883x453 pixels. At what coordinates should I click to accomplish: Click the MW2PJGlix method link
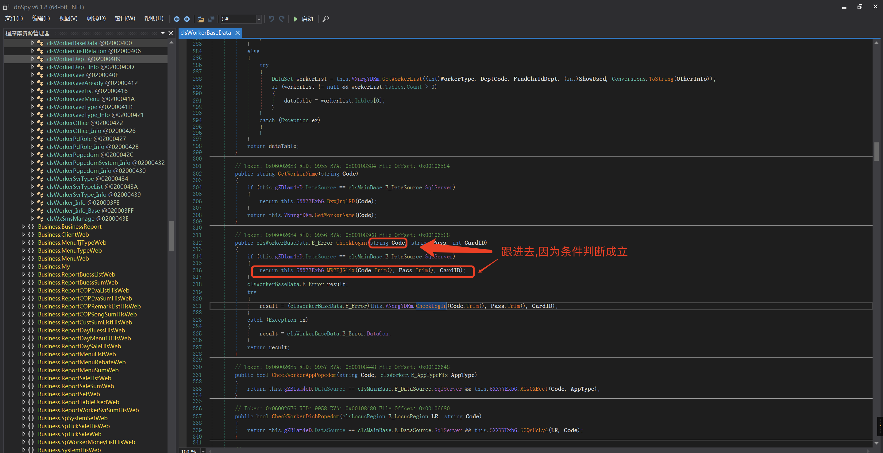click(x=340, y=271)
